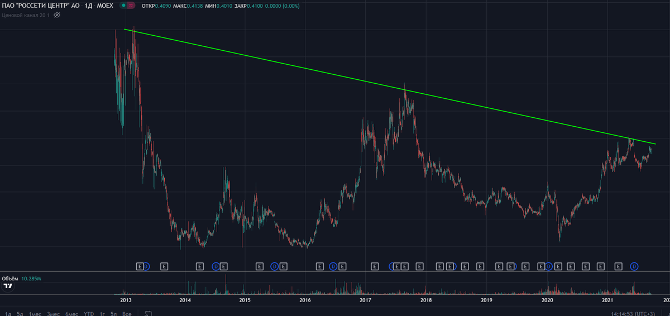
Task: Open the D dividend marker in mid-2015
Action: click(275, 266)
